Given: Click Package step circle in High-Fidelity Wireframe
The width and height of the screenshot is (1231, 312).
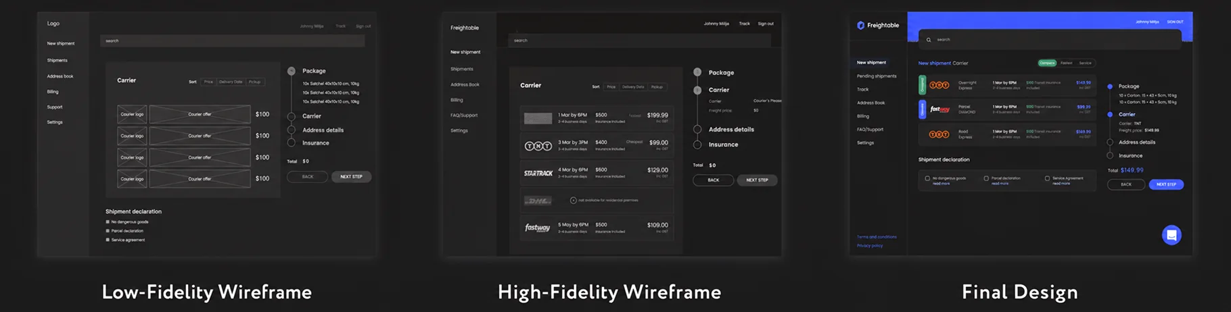Looking at the screenshot, I should pos(697,72).
